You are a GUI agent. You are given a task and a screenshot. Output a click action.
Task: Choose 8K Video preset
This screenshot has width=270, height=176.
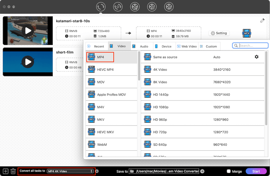pos(202,82)
